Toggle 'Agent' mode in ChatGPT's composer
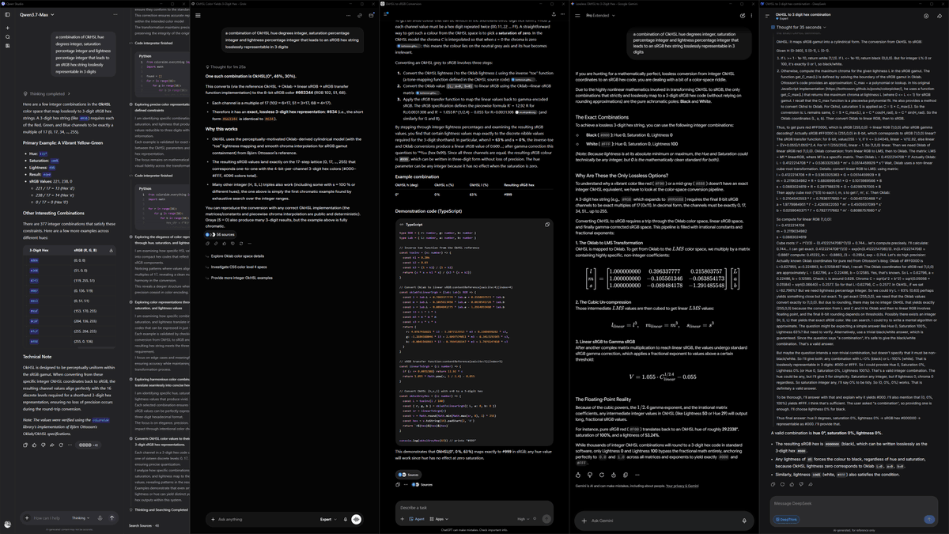The width and height of the screenshot is (949, 534). pyautogui.click(x=418, y=519)
